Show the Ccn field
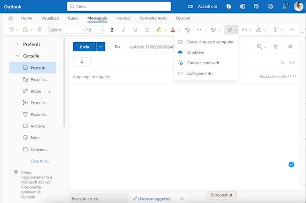The width and height of the screenshot is (306, 203). point(292,62)
